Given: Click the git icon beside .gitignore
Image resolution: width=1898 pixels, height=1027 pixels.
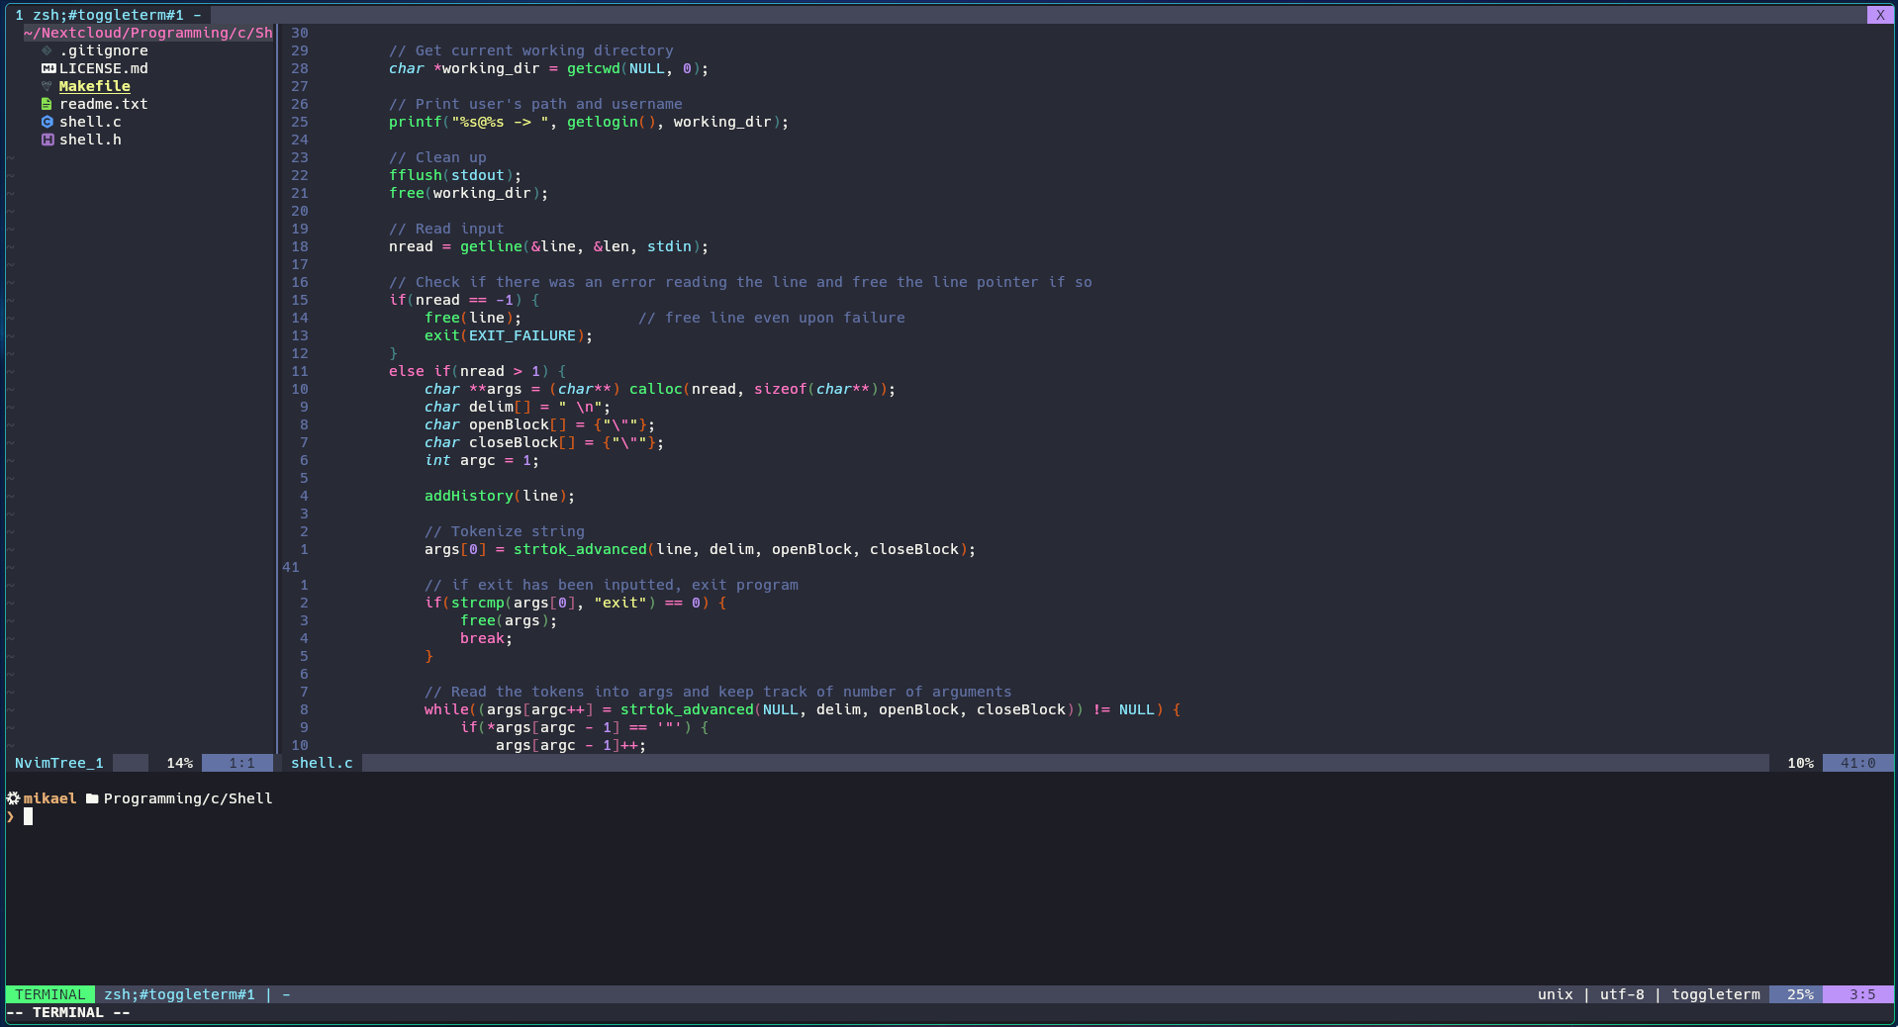Looking at the screenshot, I should pos(47,50).
